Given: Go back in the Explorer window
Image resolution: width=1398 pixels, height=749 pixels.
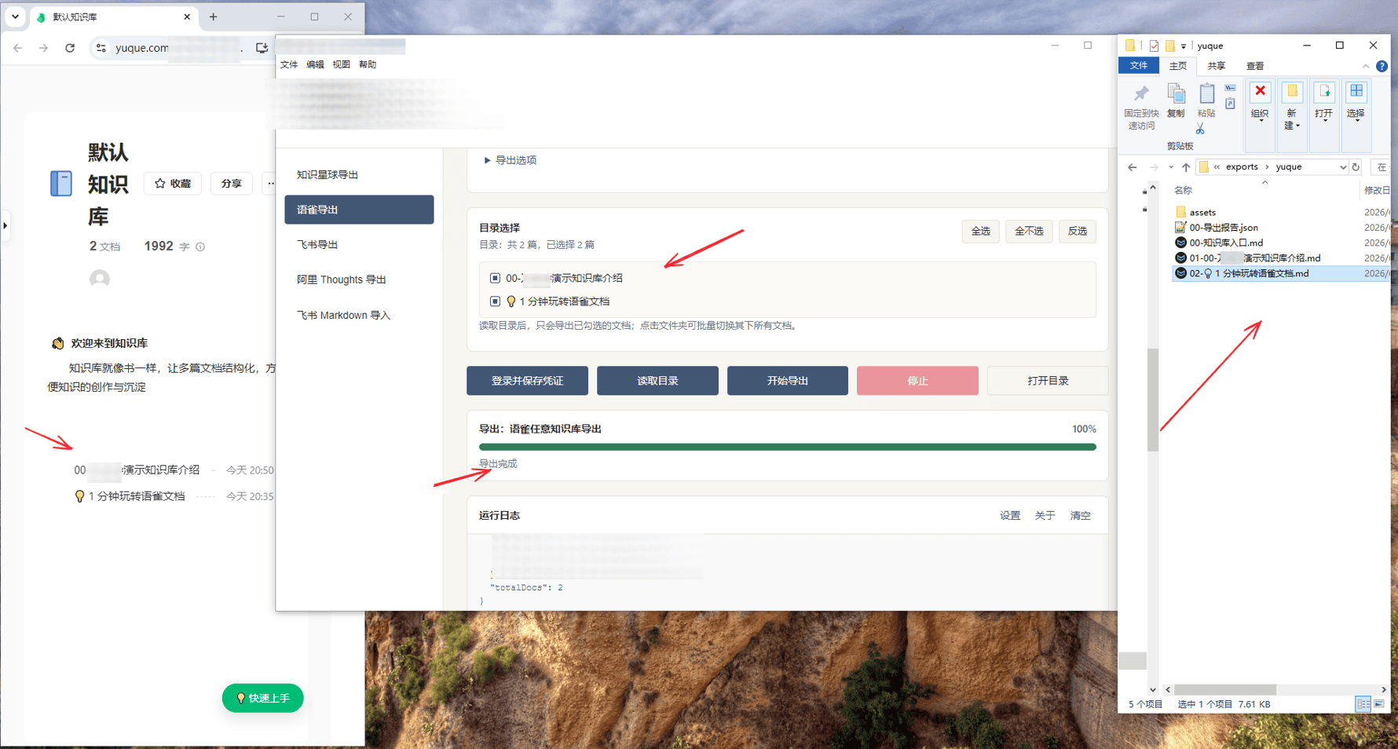Looking at the screenshot, I should [1133, 167].
